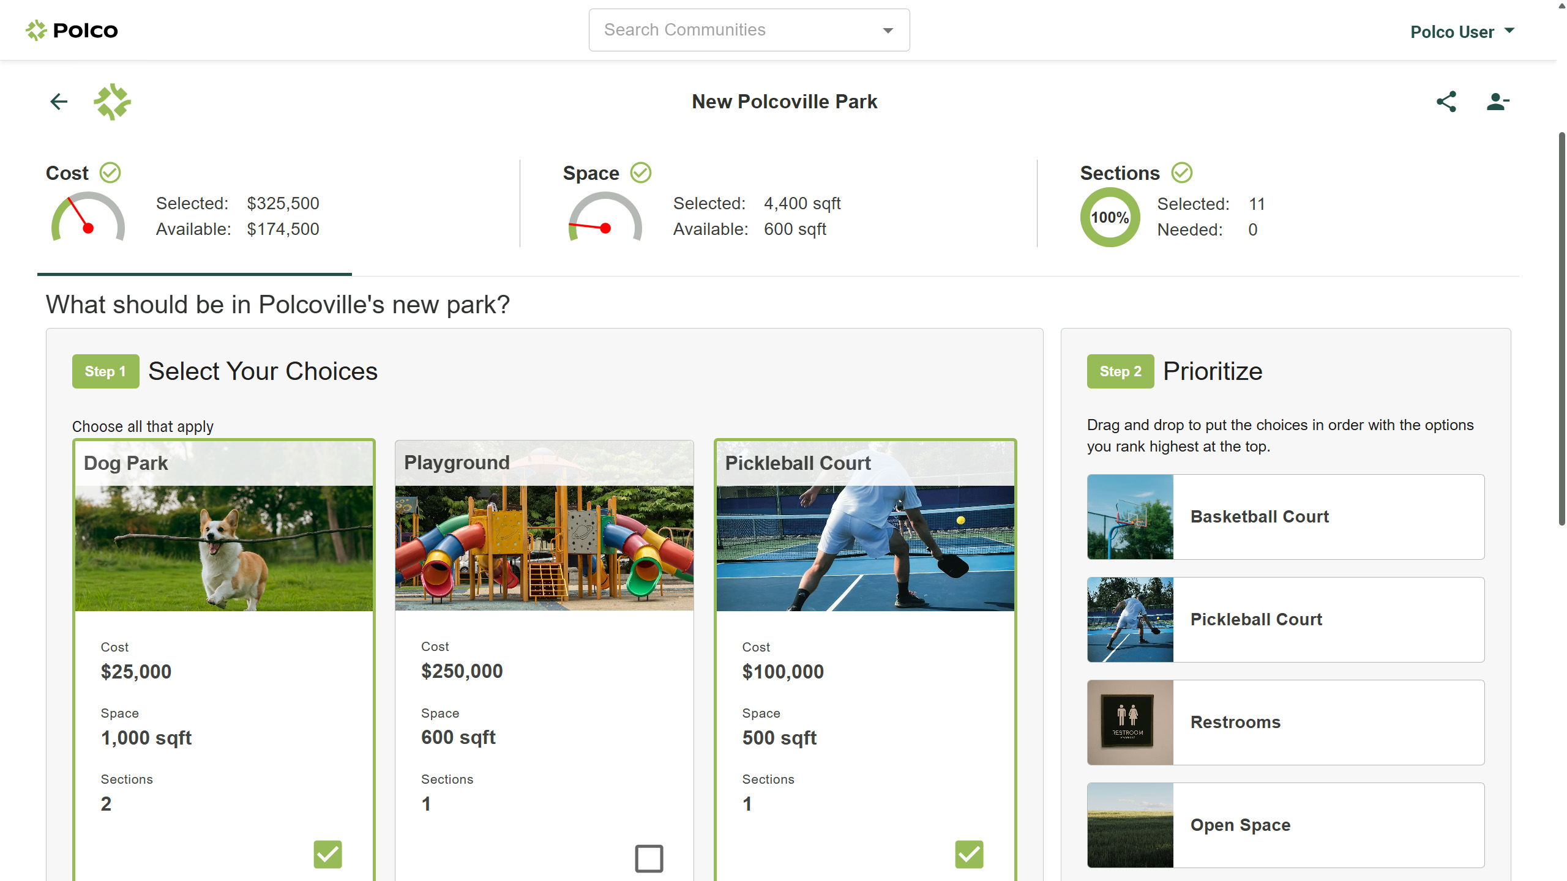Click the Restrooms priority item
Image resolution: width=1567 pixels, height=881 pixels.
[x=1285, y=723]
